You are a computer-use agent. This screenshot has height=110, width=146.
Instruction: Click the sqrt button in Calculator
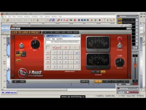tap(77, 53)
